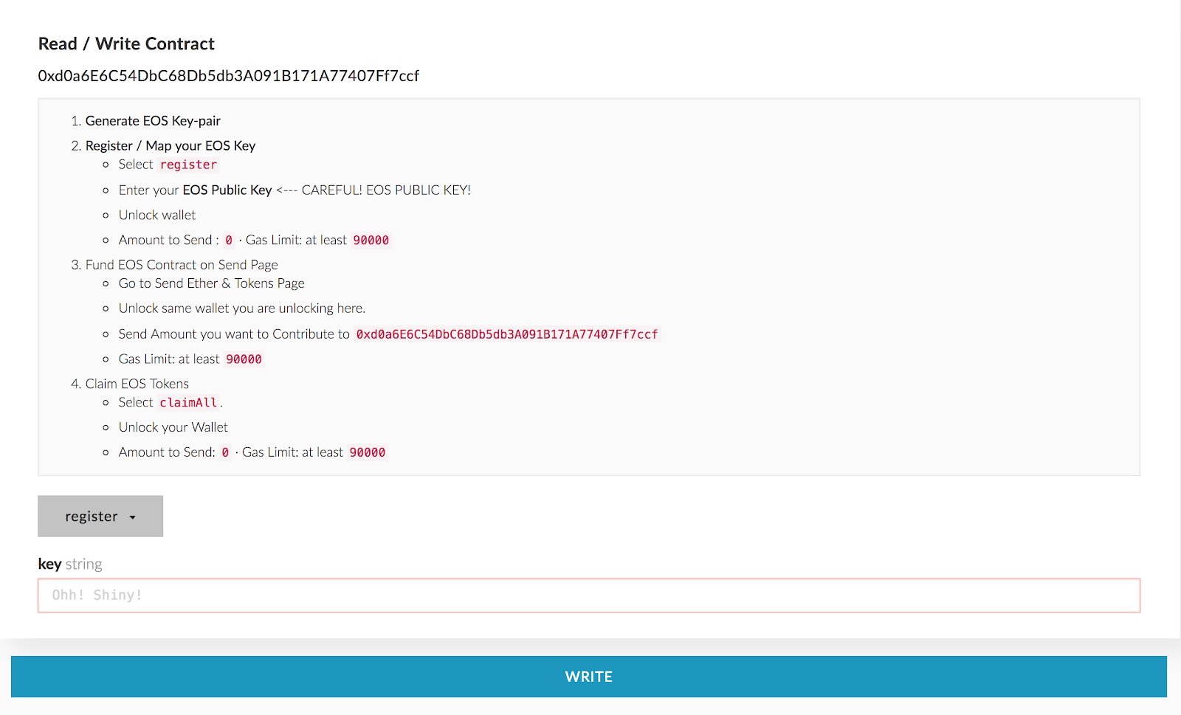The width and height of the screenshot is (1181, 715).
Task: Open the register function dropdown
Action: click(100, 516)
